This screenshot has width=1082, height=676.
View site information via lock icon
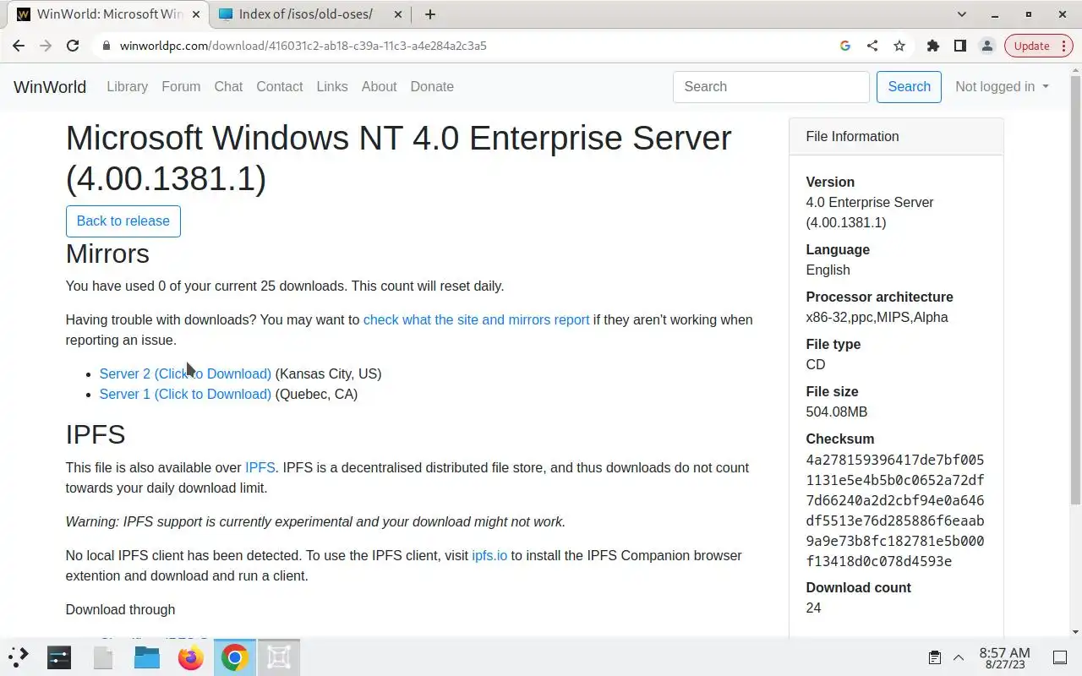pyautogui.click(x=107, y=46)
